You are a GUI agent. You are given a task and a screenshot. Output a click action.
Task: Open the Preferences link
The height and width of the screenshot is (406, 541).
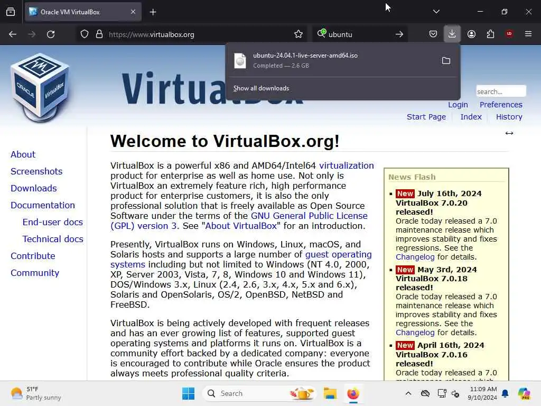(x=501, y=105)
